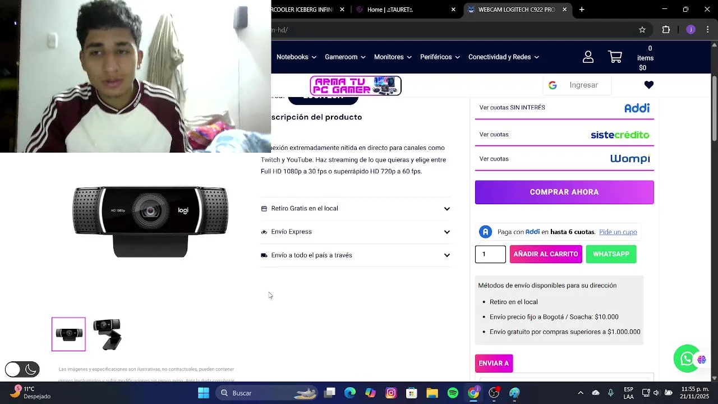Expand the Gameroom menu
Image resolution: width=718 pixels, height=404 pixels.
coord(345,57)
